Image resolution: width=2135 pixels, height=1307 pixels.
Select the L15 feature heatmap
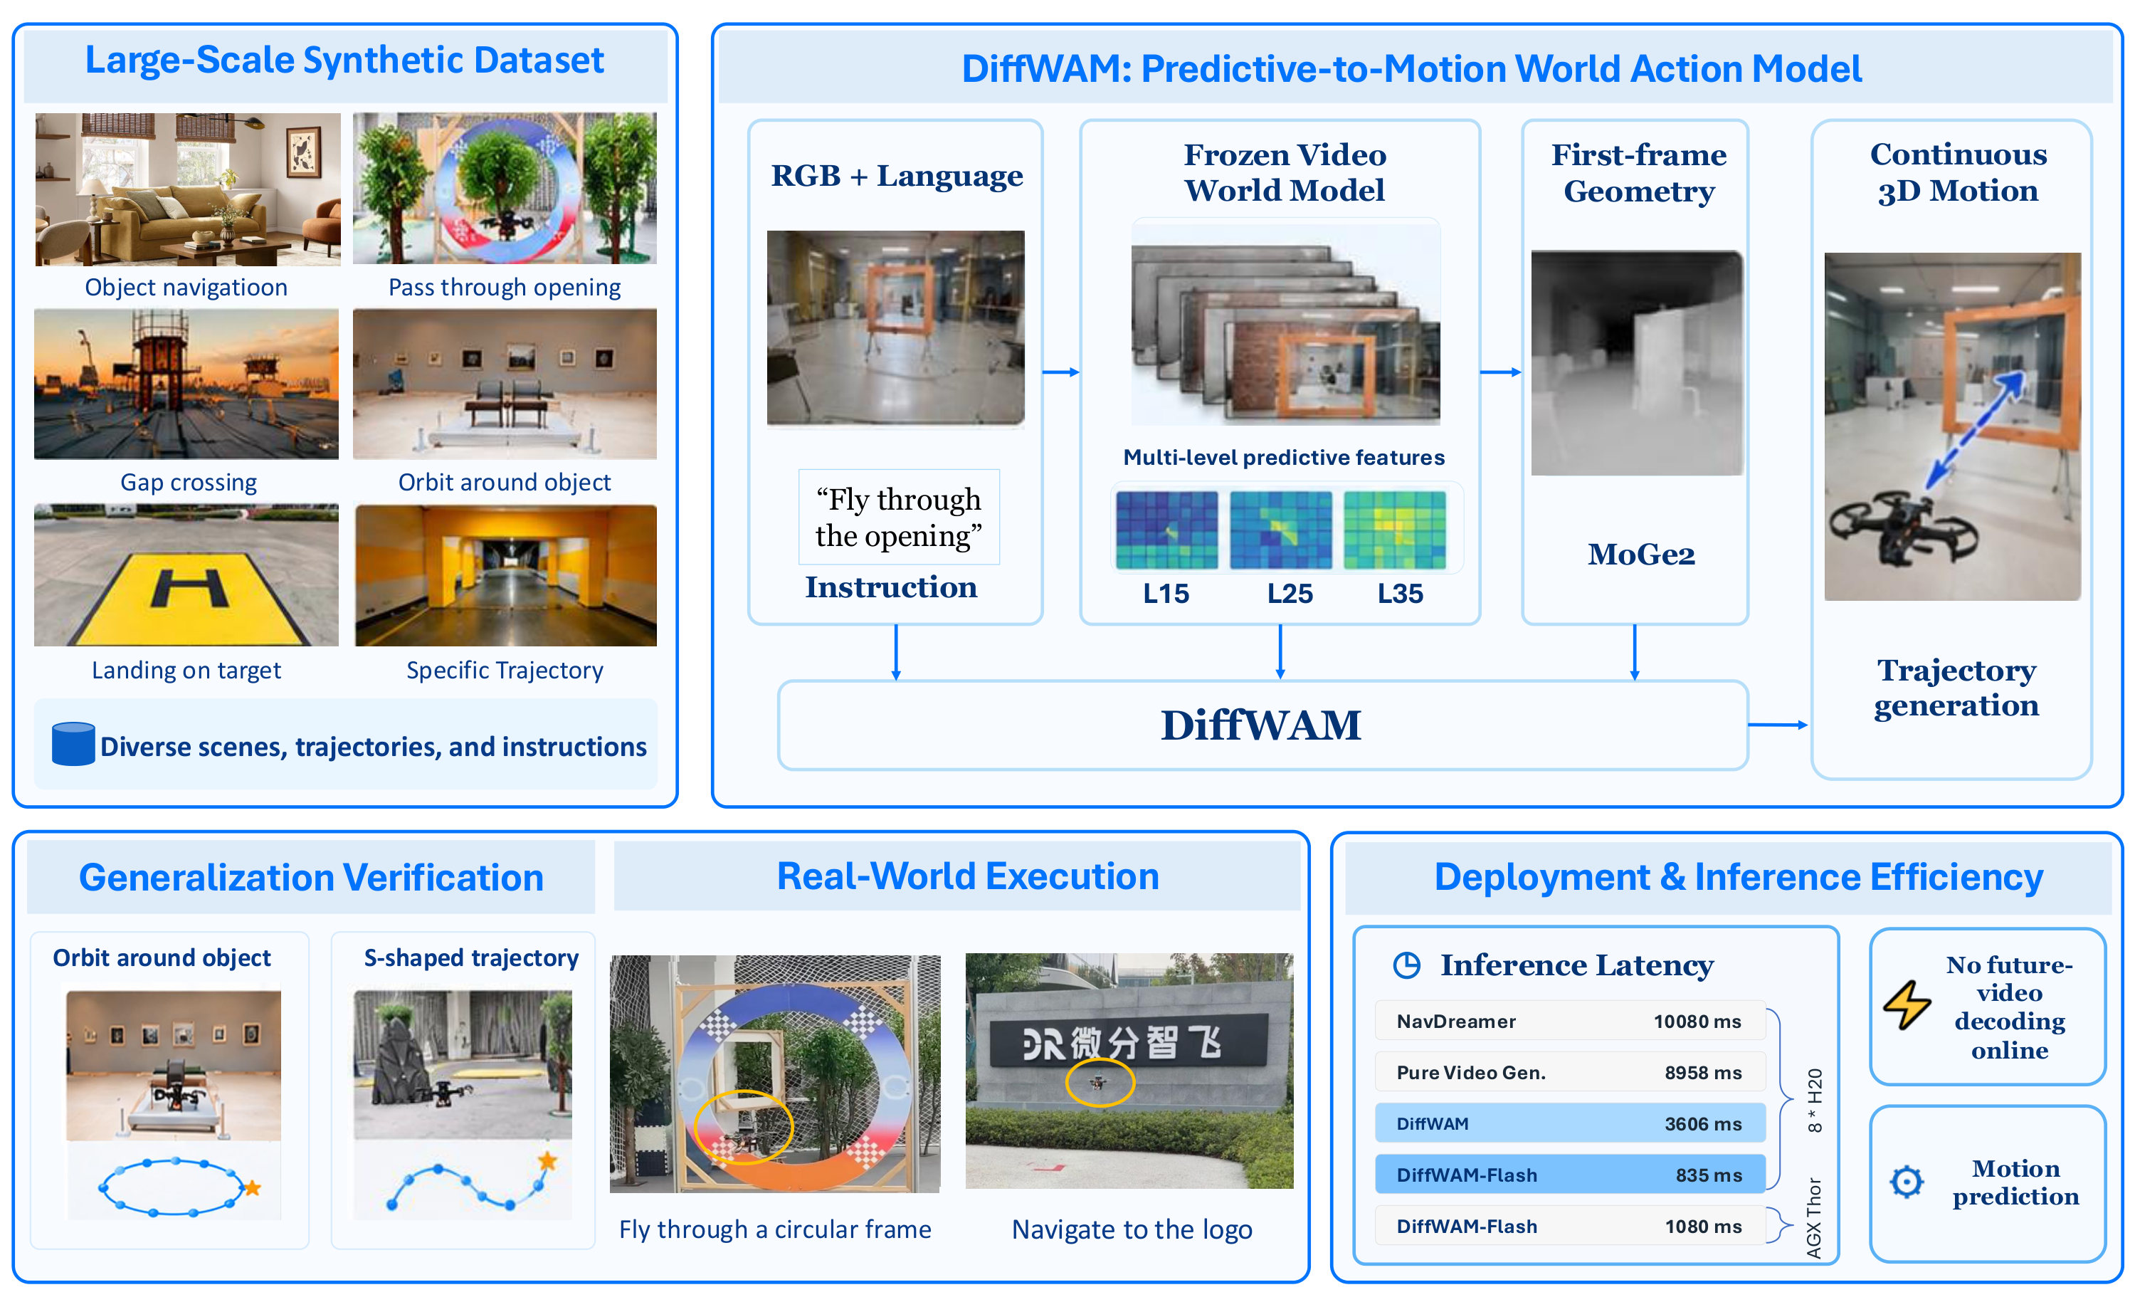[x=1166, y=530]
